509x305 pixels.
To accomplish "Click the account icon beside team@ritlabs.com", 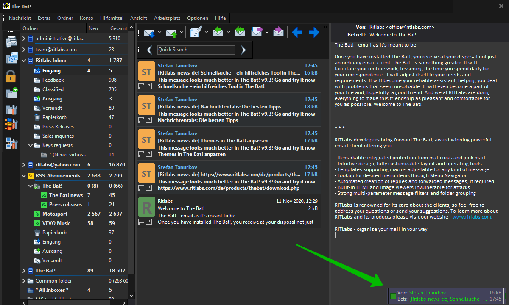I will pyautogui.click(x=30, y=50).
